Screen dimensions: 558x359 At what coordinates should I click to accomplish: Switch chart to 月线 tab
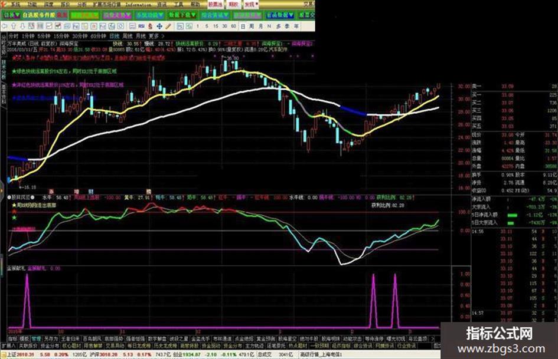point(141,37)
